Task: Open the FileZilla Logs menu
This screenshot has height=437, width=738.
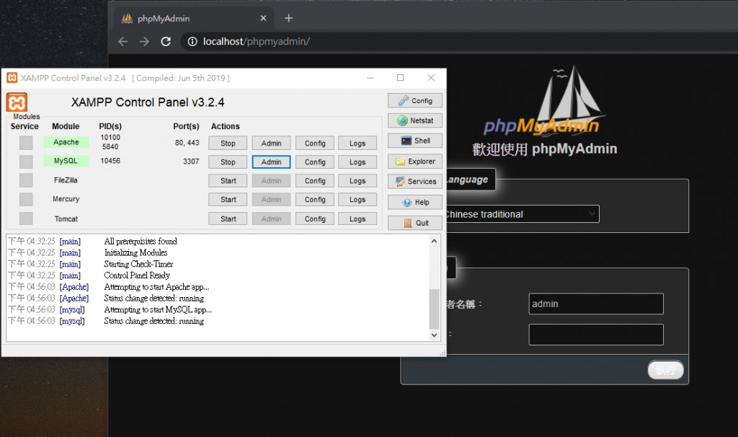Action: [x=357, y=181]
